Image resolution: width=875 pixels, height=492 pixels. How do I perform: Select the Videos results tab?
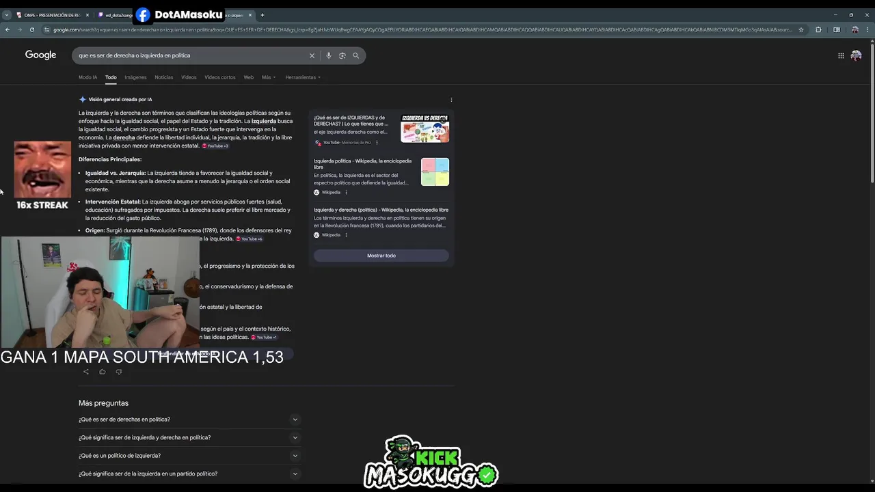point(189,77)
